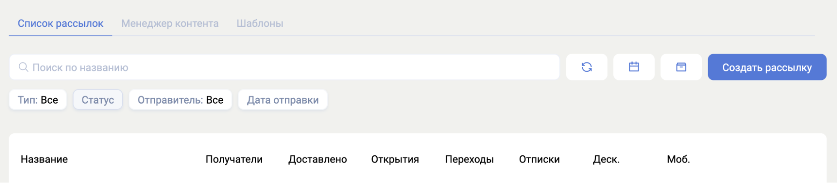Screen dimensions: 837x183
Task: Click the Открытия column header
Action: coord(395,159)
